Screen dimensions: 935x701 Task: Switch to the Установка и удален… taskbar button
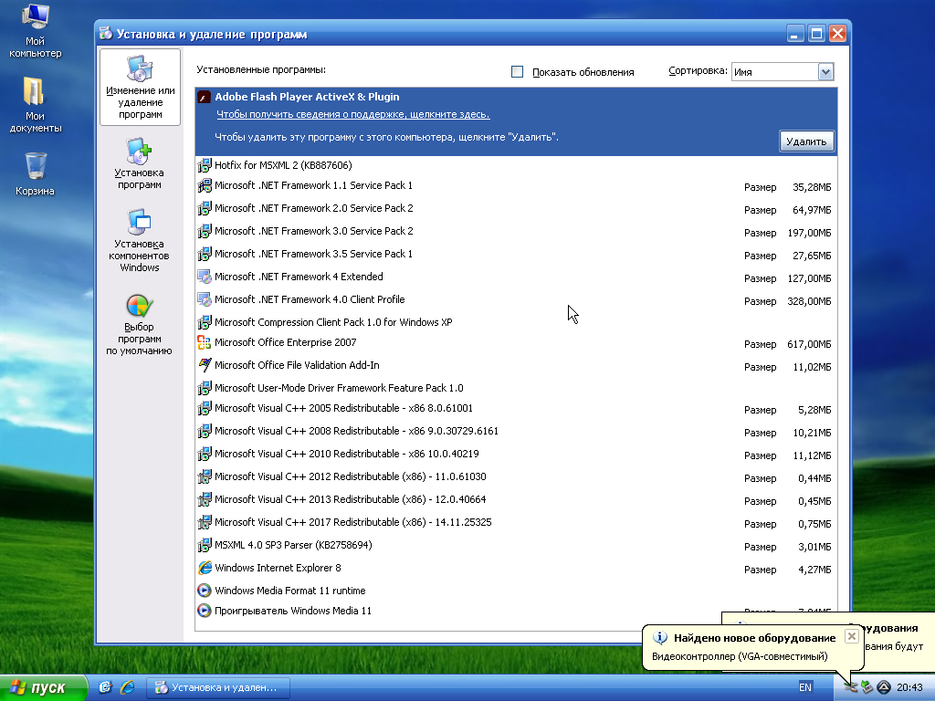tap(218, 687)
